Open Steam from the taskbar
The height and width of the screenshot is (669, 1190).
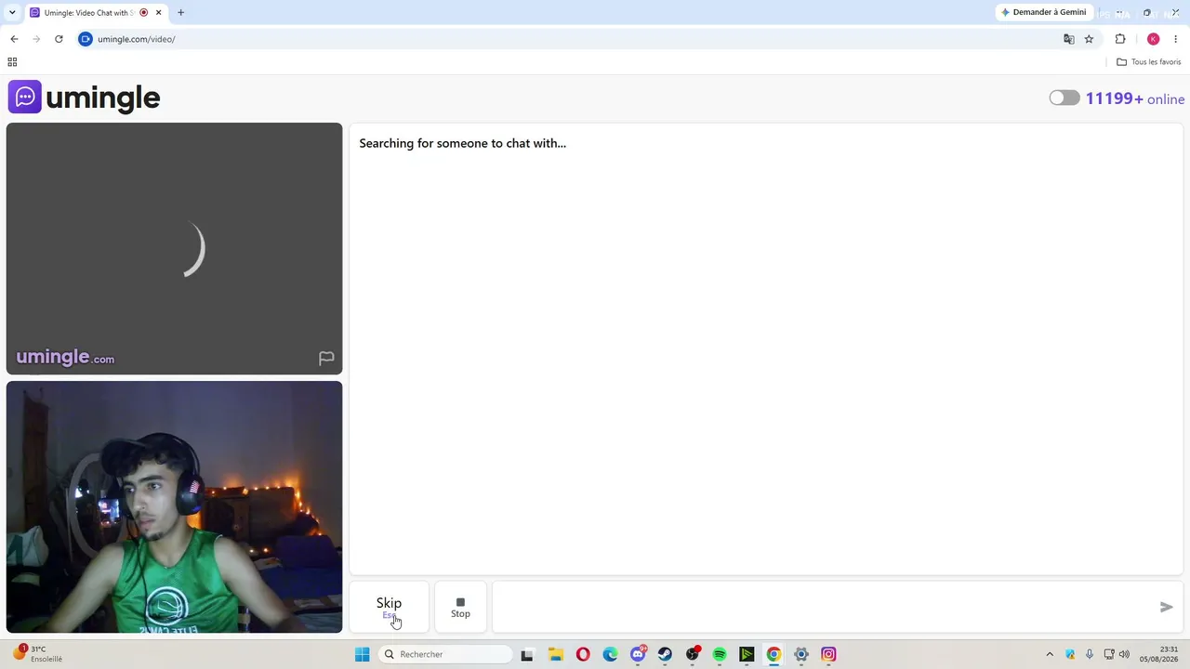tap(665, 654)
